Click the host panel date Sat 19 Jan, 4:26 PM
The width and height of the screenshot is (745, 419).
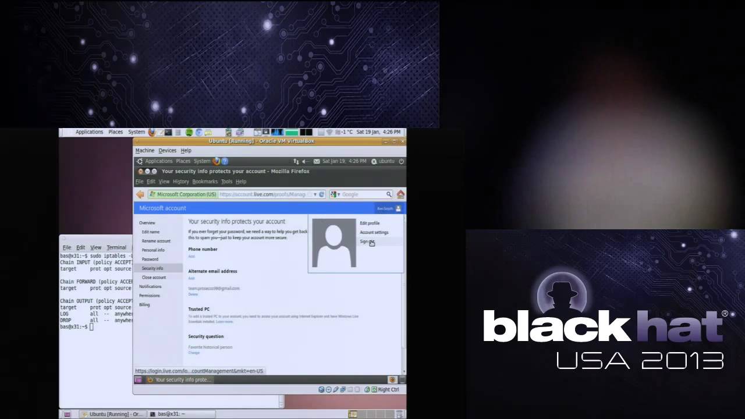[378, 132]
